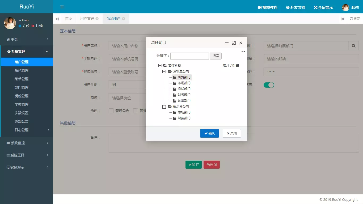
Task: Switch to 全屏显示 fullscreen mode
Action: point(323,7)
